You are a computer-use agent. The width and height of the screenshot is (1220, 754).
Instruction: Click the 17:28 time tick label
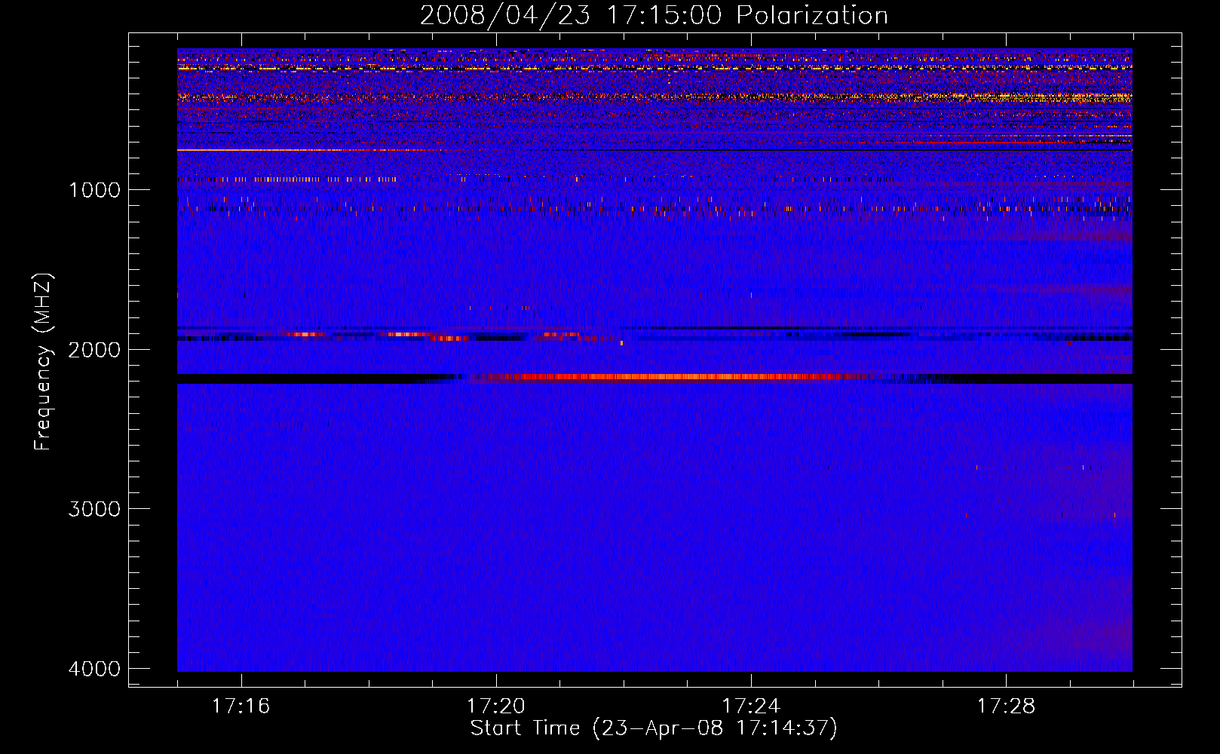click(1007, 706)
